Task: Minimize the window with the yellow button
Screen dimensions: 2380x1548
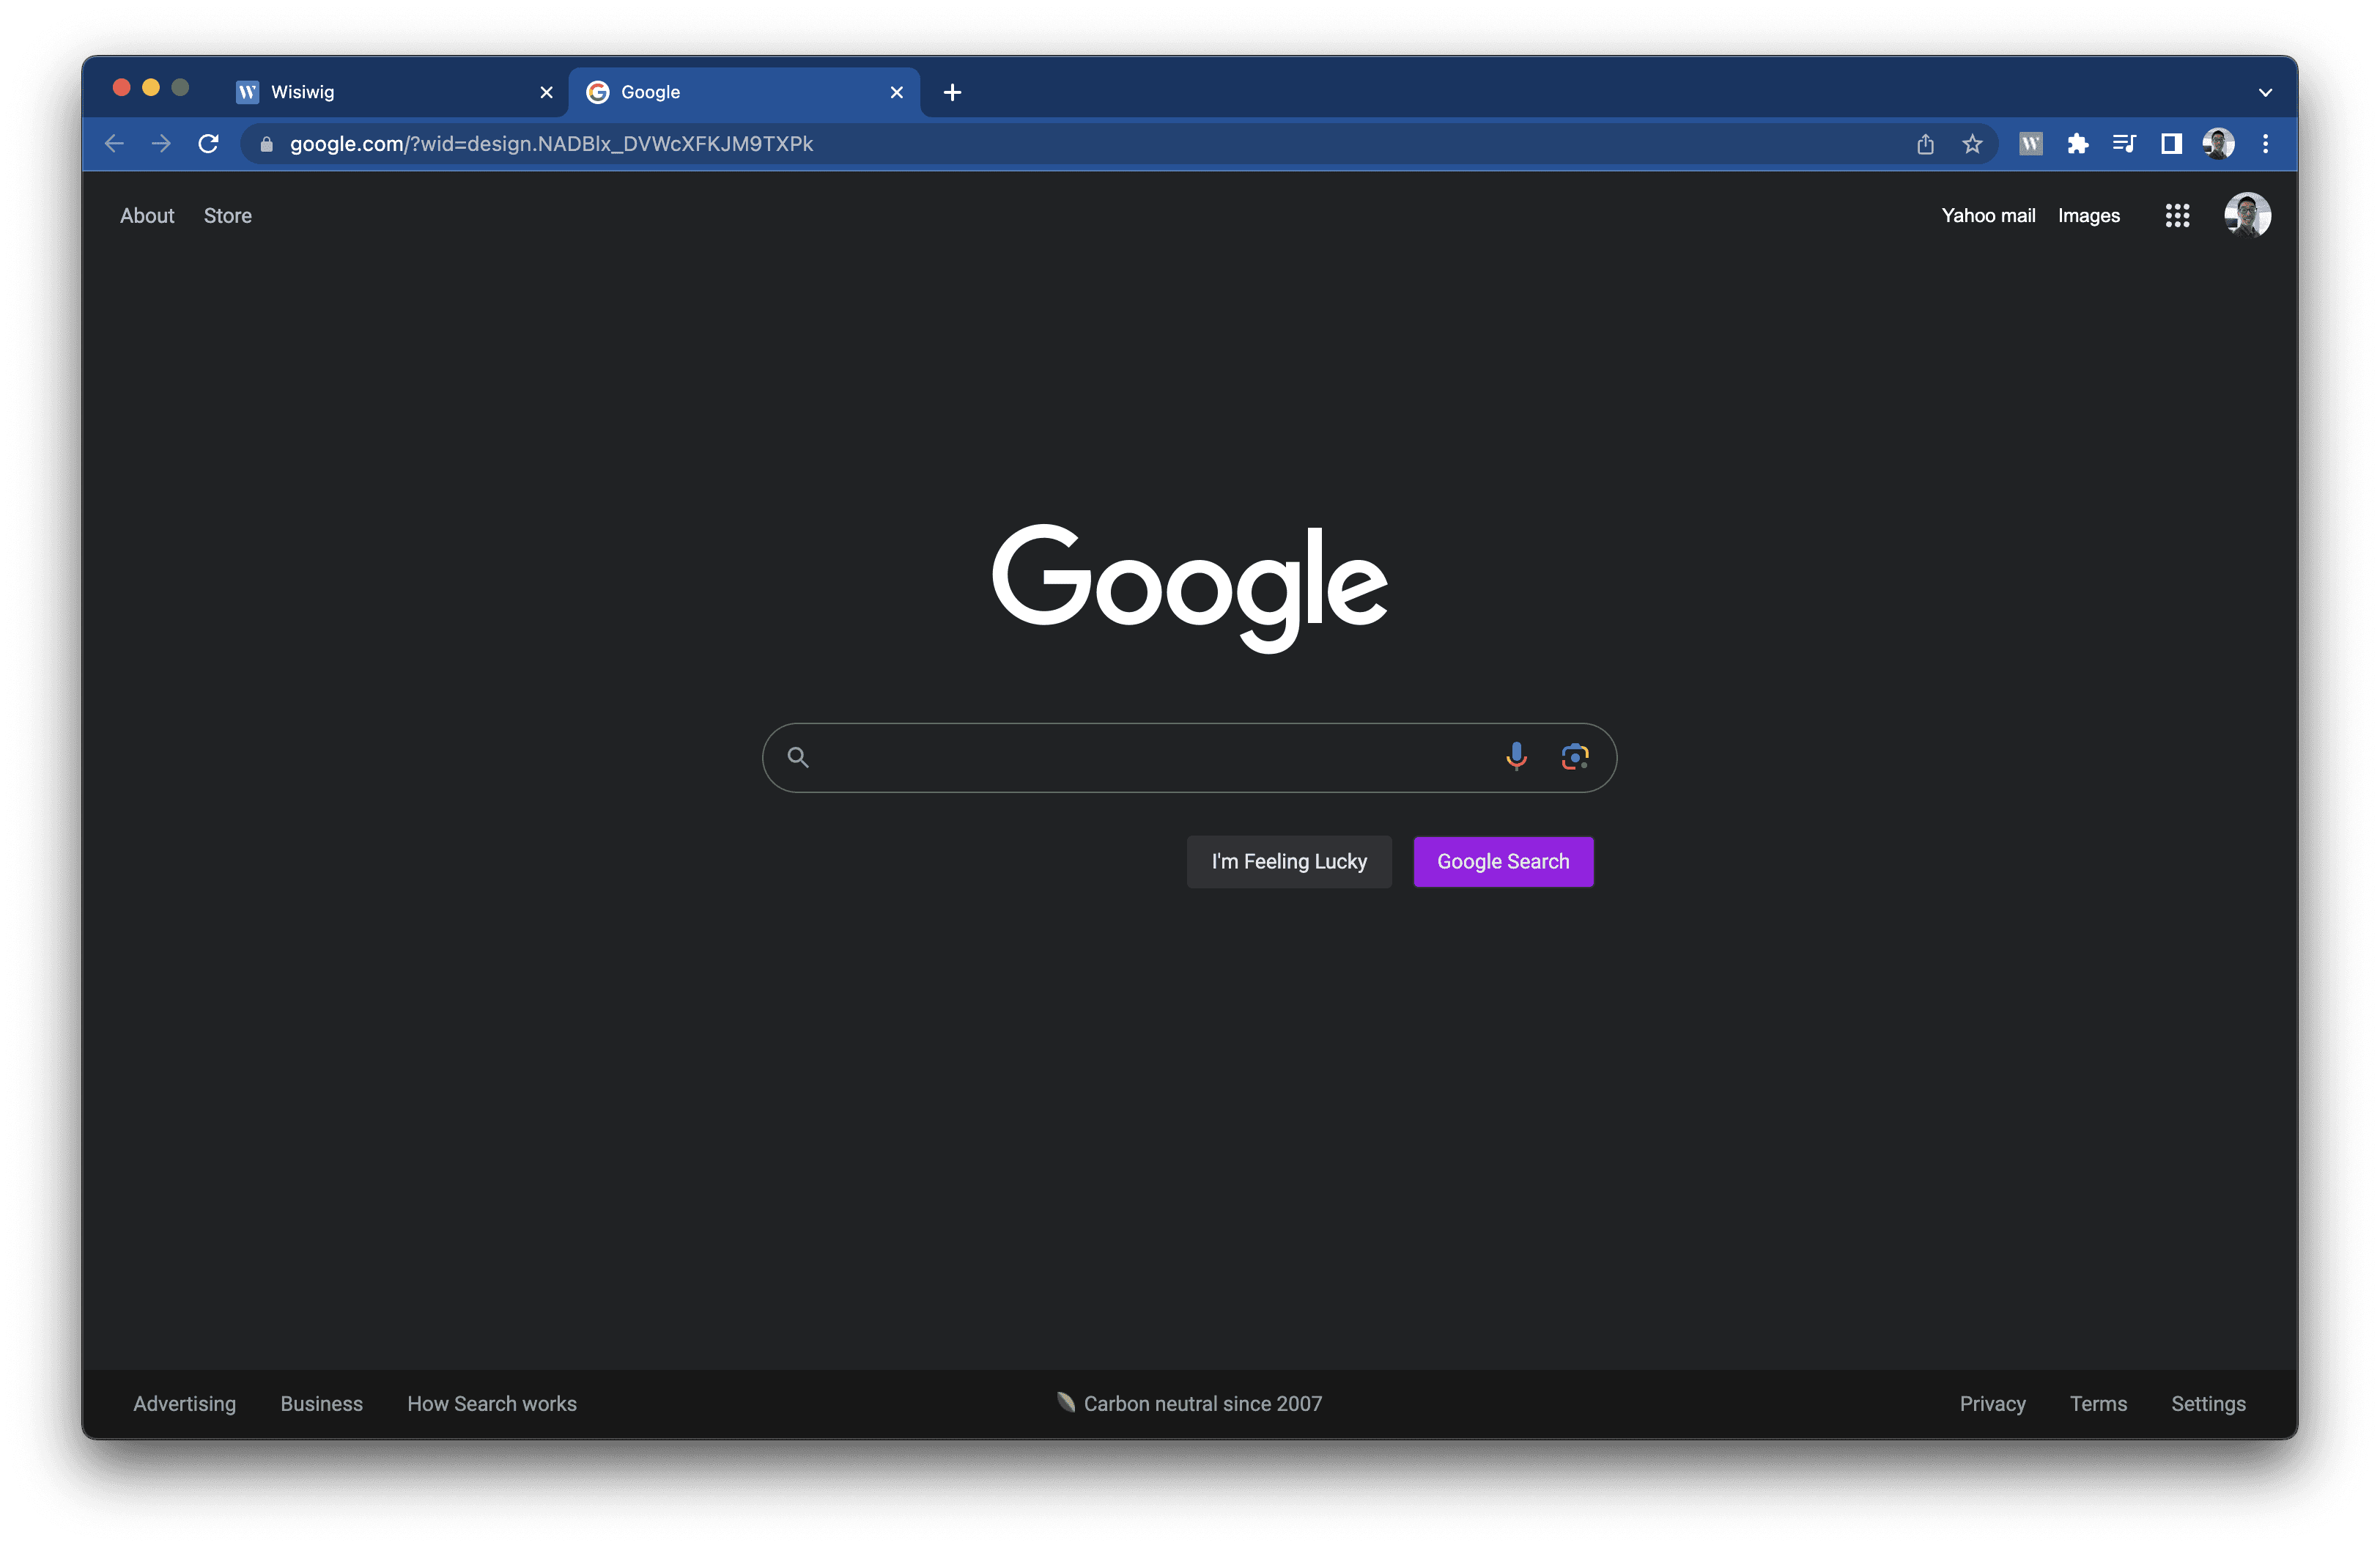Action: tap(151, 88)
